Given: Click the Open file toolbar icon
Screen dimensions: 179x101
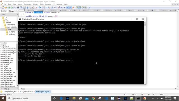Looking at the screenshot, I should click(x=6, y=8).
